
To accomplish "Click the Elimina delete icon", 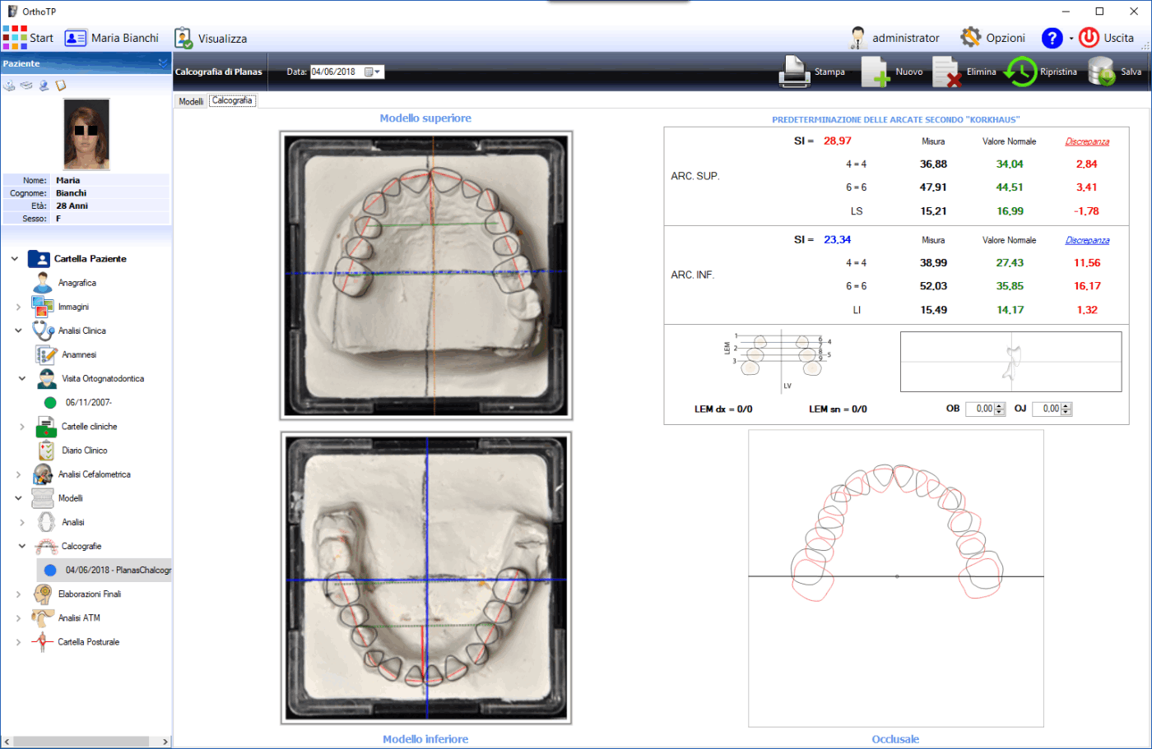I will 946,72.
